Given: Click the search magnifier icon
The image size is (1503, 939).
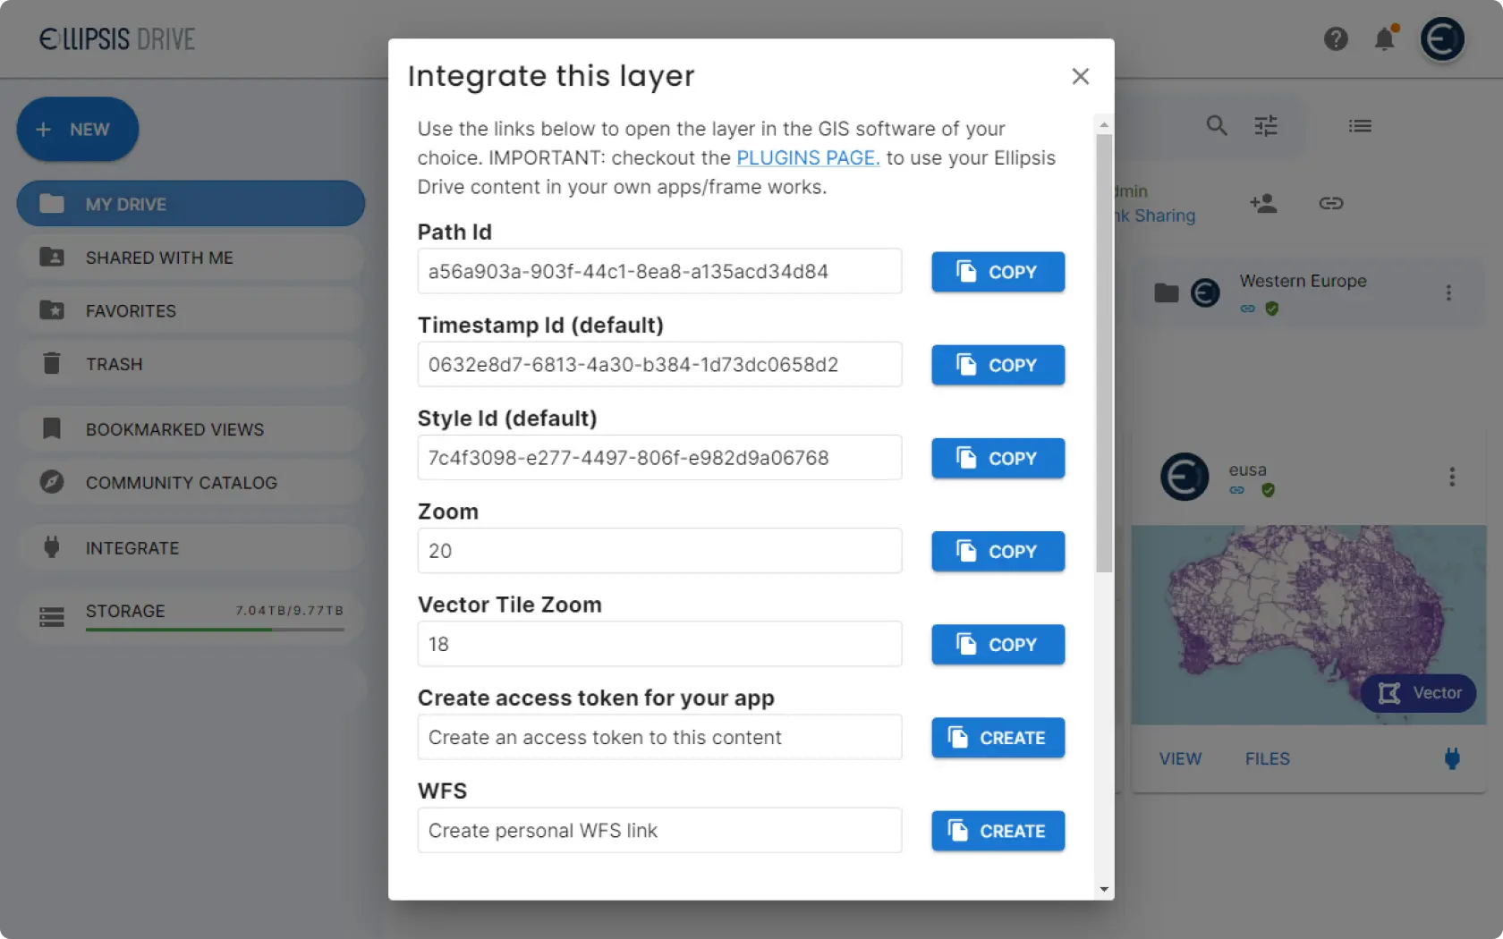Looking at the screenshot, I should tap(1217, 126).
